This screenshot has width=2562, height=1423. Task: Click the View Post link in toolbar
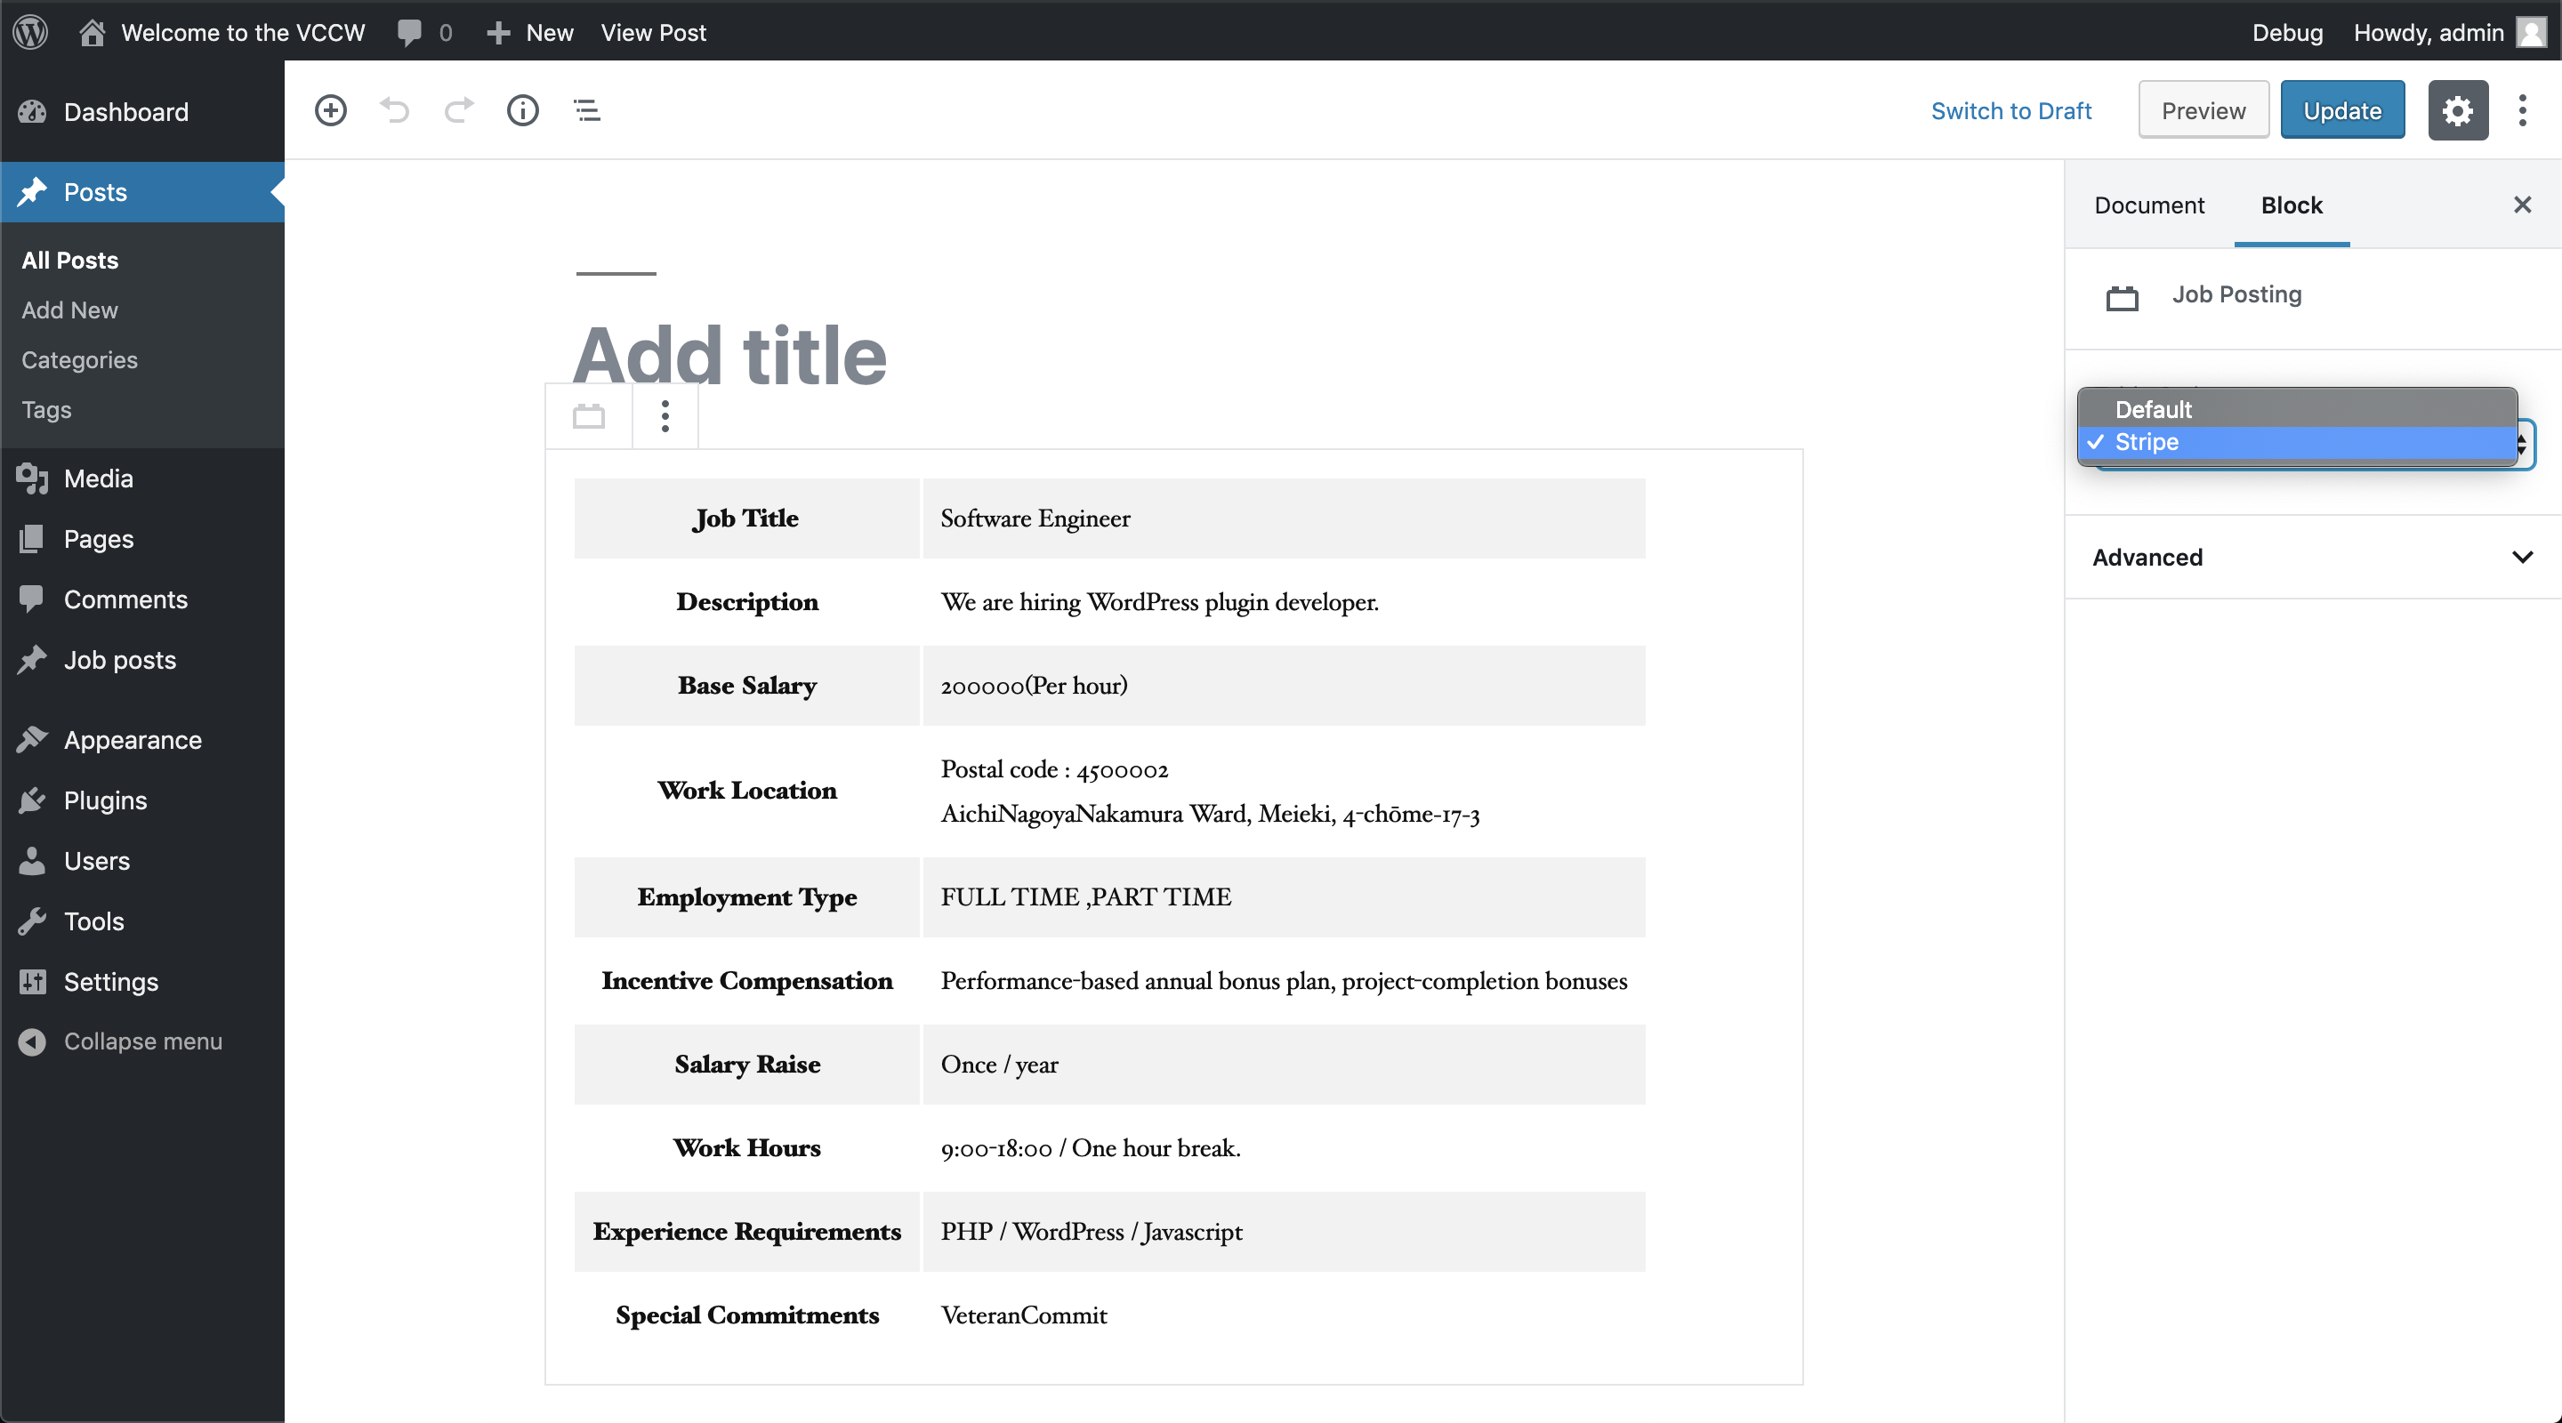[652, 29]
